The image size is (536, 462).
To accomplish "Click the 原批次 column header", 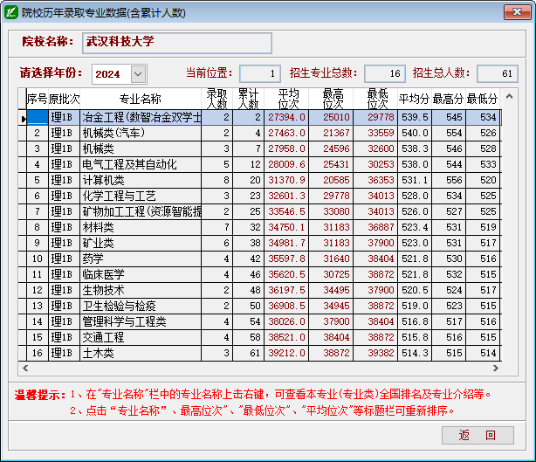I will coord(64,100).
